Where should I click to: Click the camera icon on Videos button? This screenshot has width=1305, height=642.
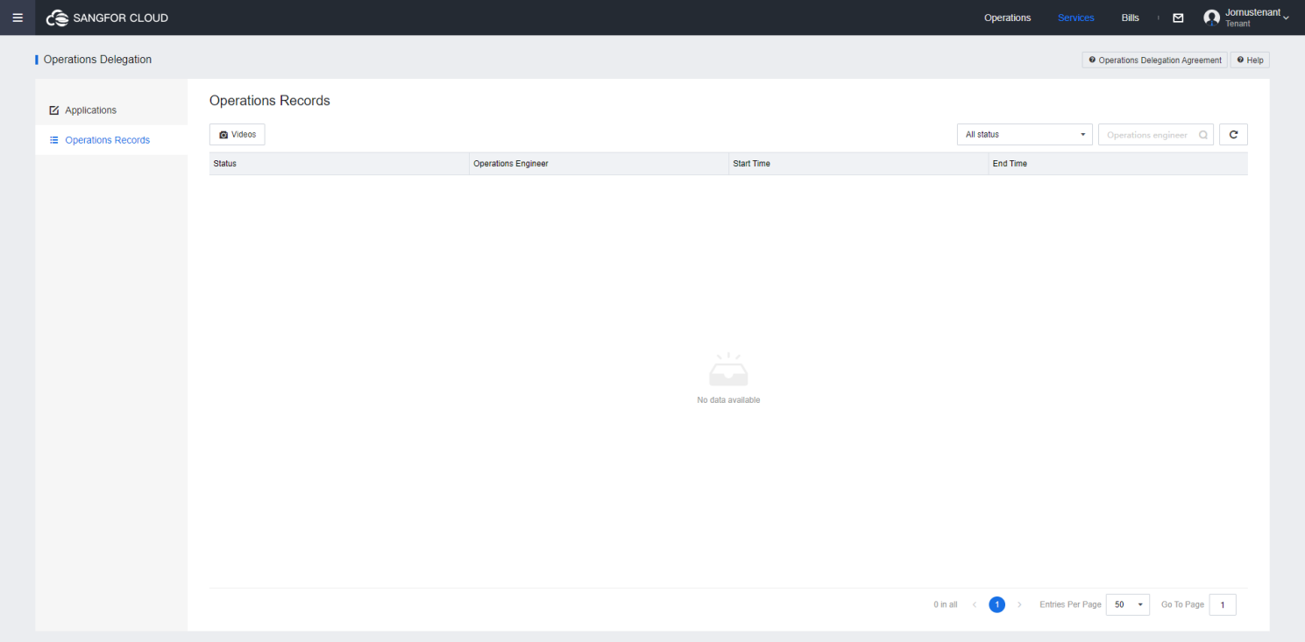coord(223,135)
